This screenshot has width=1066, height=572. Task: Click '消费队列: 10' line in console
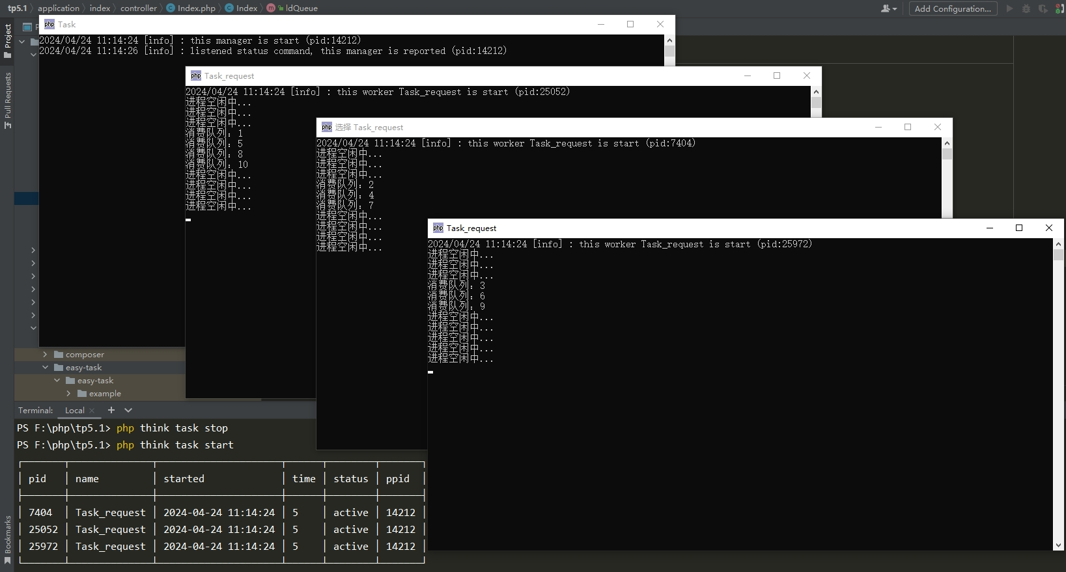[217, 164]
